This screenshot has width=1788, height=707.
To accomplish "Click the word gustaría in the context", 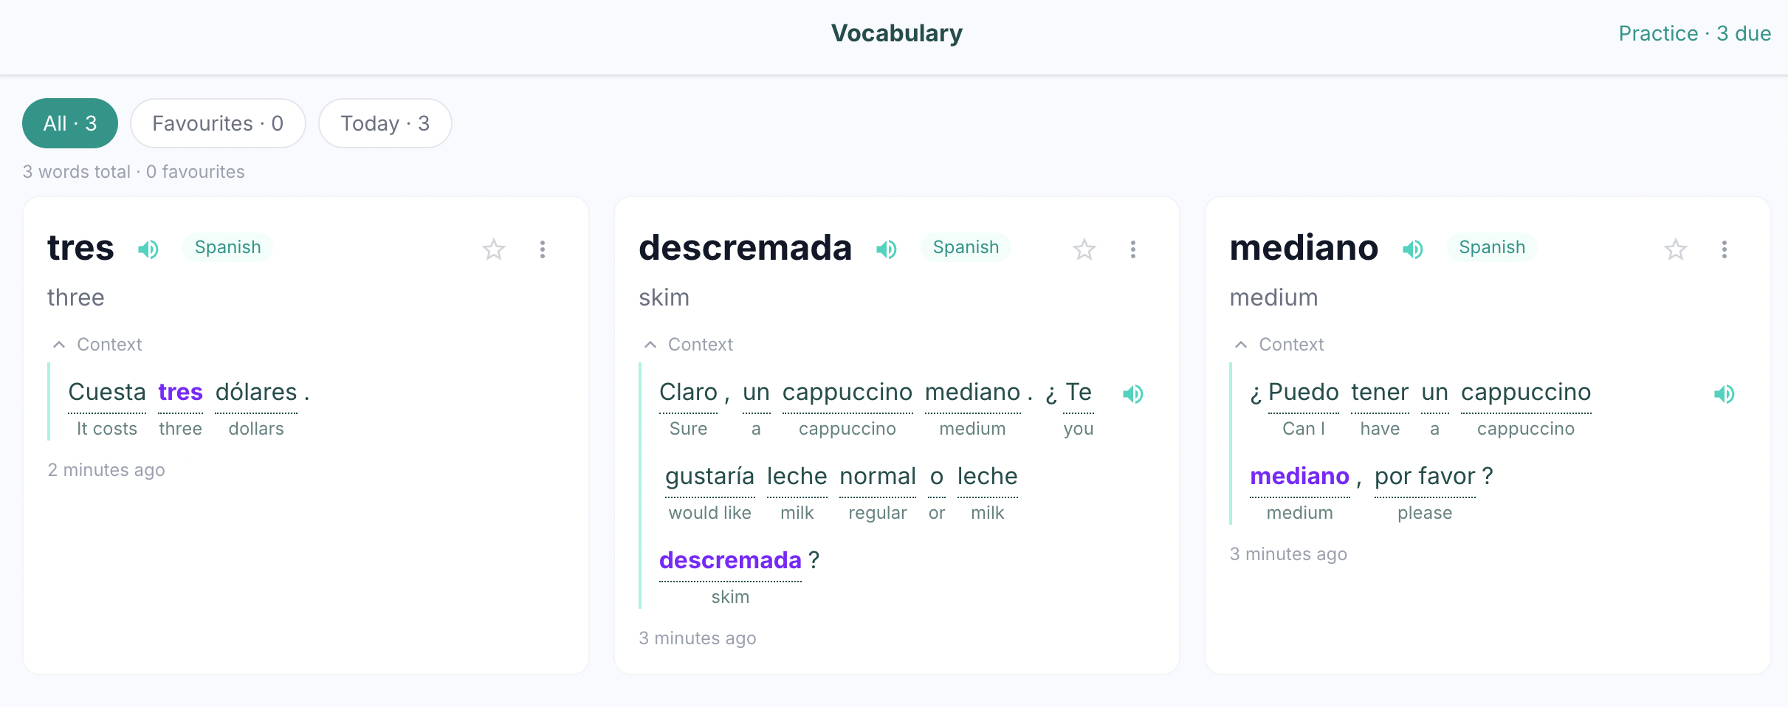I will pyautogui.click(x=709, y=476).
